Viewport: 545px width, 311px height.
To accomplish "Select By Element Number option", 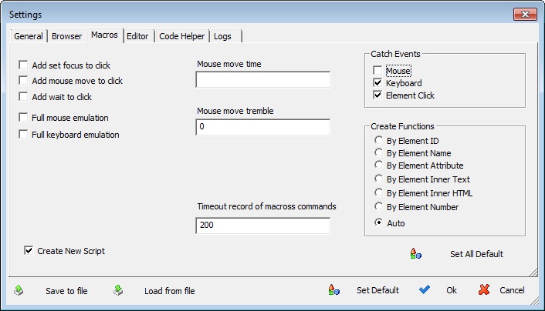I will click(x=378, y=206).
